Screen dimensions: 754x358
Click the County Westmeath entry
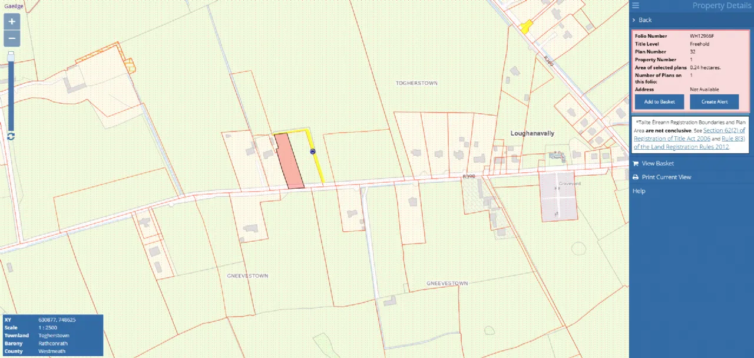click(x=52, y=351)
